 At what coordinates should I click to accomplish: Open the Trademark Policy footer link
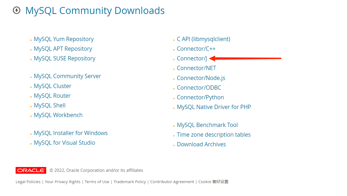[130, 182]
